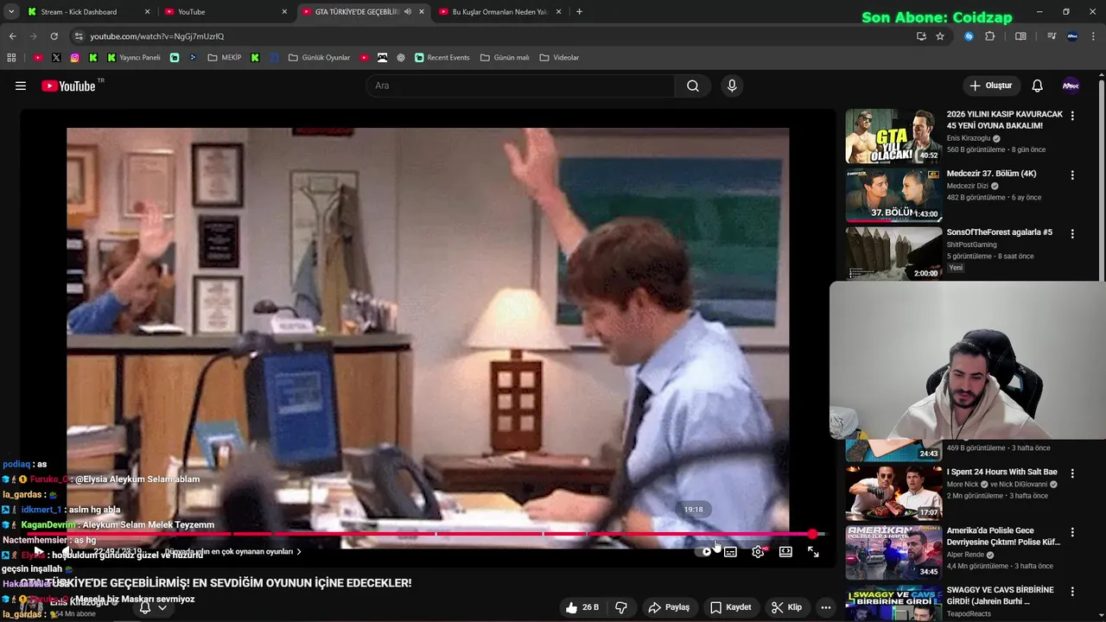Open options menu for 2026 YILINI KASIP video

click(x=1072, y=116)
